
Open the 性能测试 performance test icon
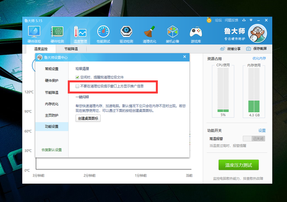[103, 34]
